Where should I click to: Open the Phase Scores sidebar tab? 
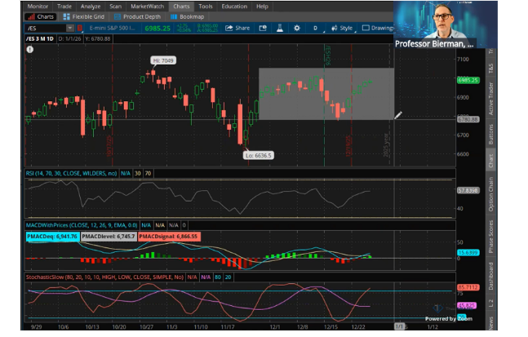490,237
